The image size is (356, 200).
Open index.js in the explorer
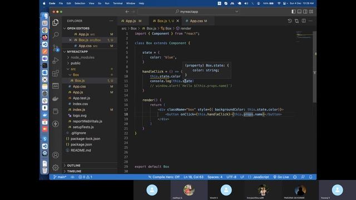click(90, 109)
